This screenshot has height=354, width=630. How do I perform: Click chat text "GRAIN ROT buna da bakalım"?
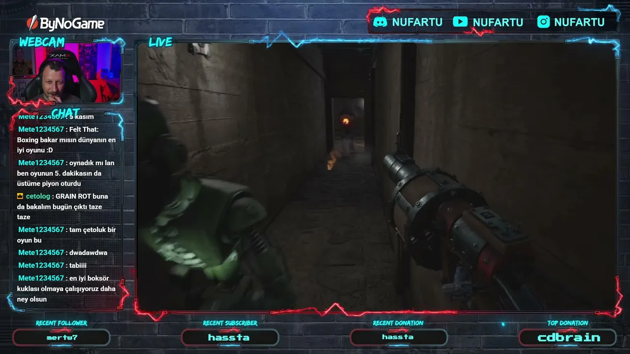[x=63, y=201]
